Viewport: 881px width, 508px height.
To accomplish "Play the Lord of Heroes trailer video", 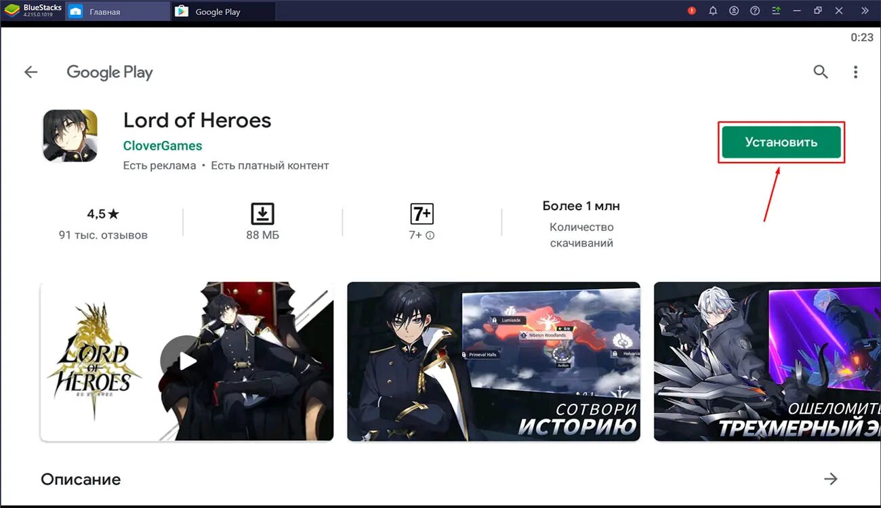I will (x=187, y=362).
